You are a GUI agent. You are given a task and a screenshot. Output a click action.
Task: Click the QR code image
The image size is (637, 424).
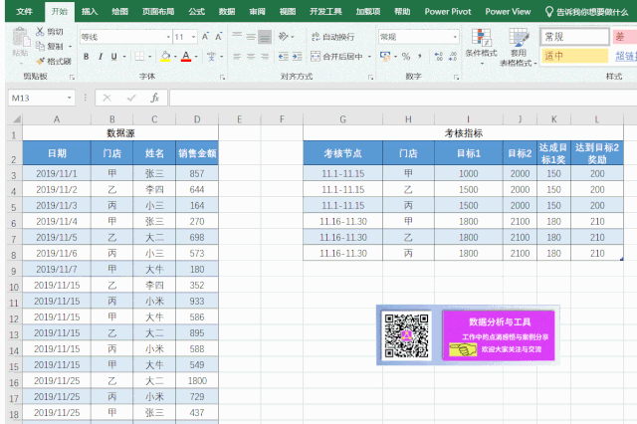[407, 336]
